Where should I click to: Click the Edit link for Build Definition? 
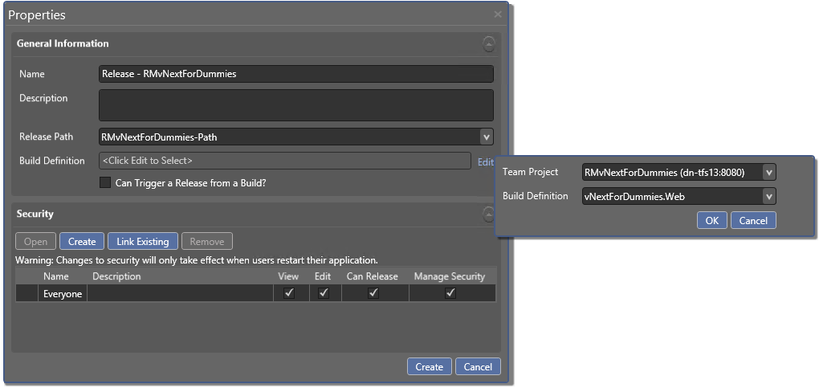485,161
